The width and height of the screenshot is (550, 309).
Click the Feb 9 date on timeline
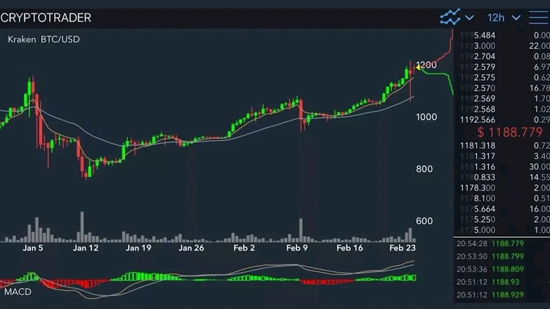(297, 248)
